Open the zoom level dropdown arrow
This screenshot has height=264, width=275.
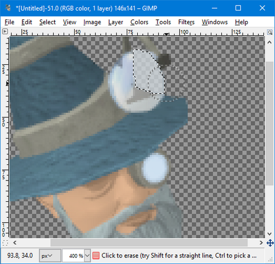coord(87,256)
